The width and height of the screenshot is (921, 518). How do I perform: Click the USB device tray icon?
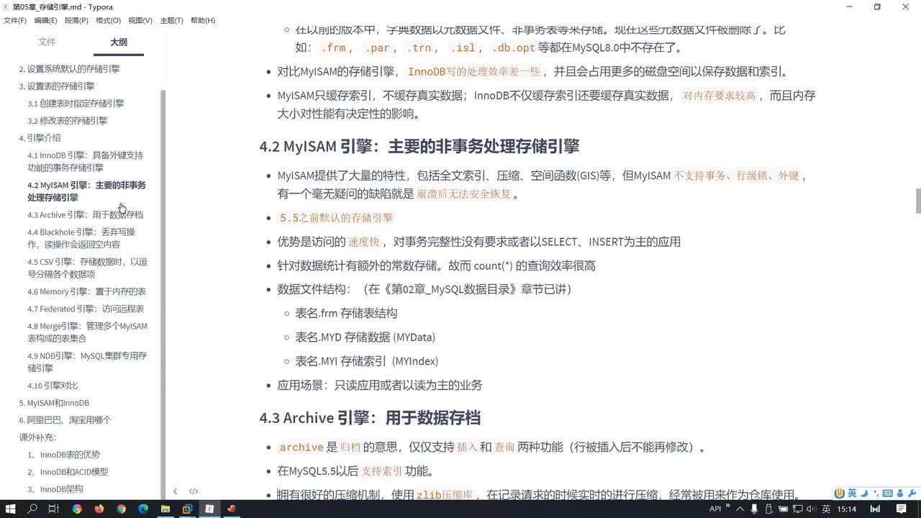coord(770,509)
